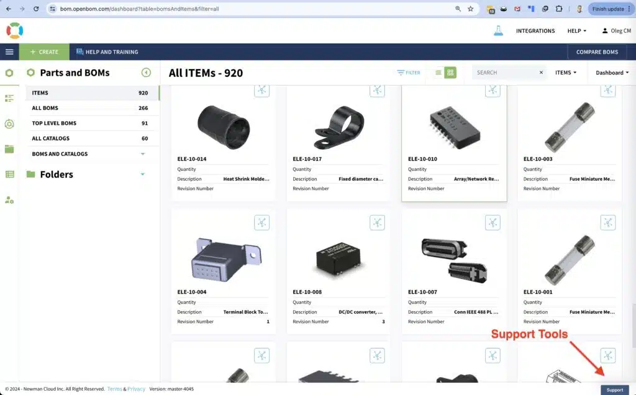Select TOP LEVEL BOMS in sidebar
Image resolution: width=636 pixels, height=395 pixels.
pyautogui.click(x=93, y=124)
